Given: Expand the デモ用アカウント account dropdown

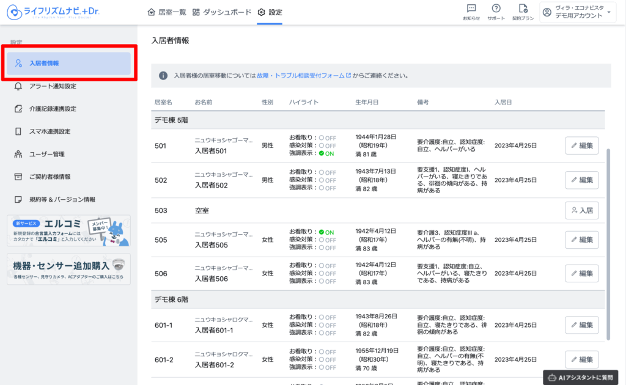Looking at the screenshot, I should (577, 12).
